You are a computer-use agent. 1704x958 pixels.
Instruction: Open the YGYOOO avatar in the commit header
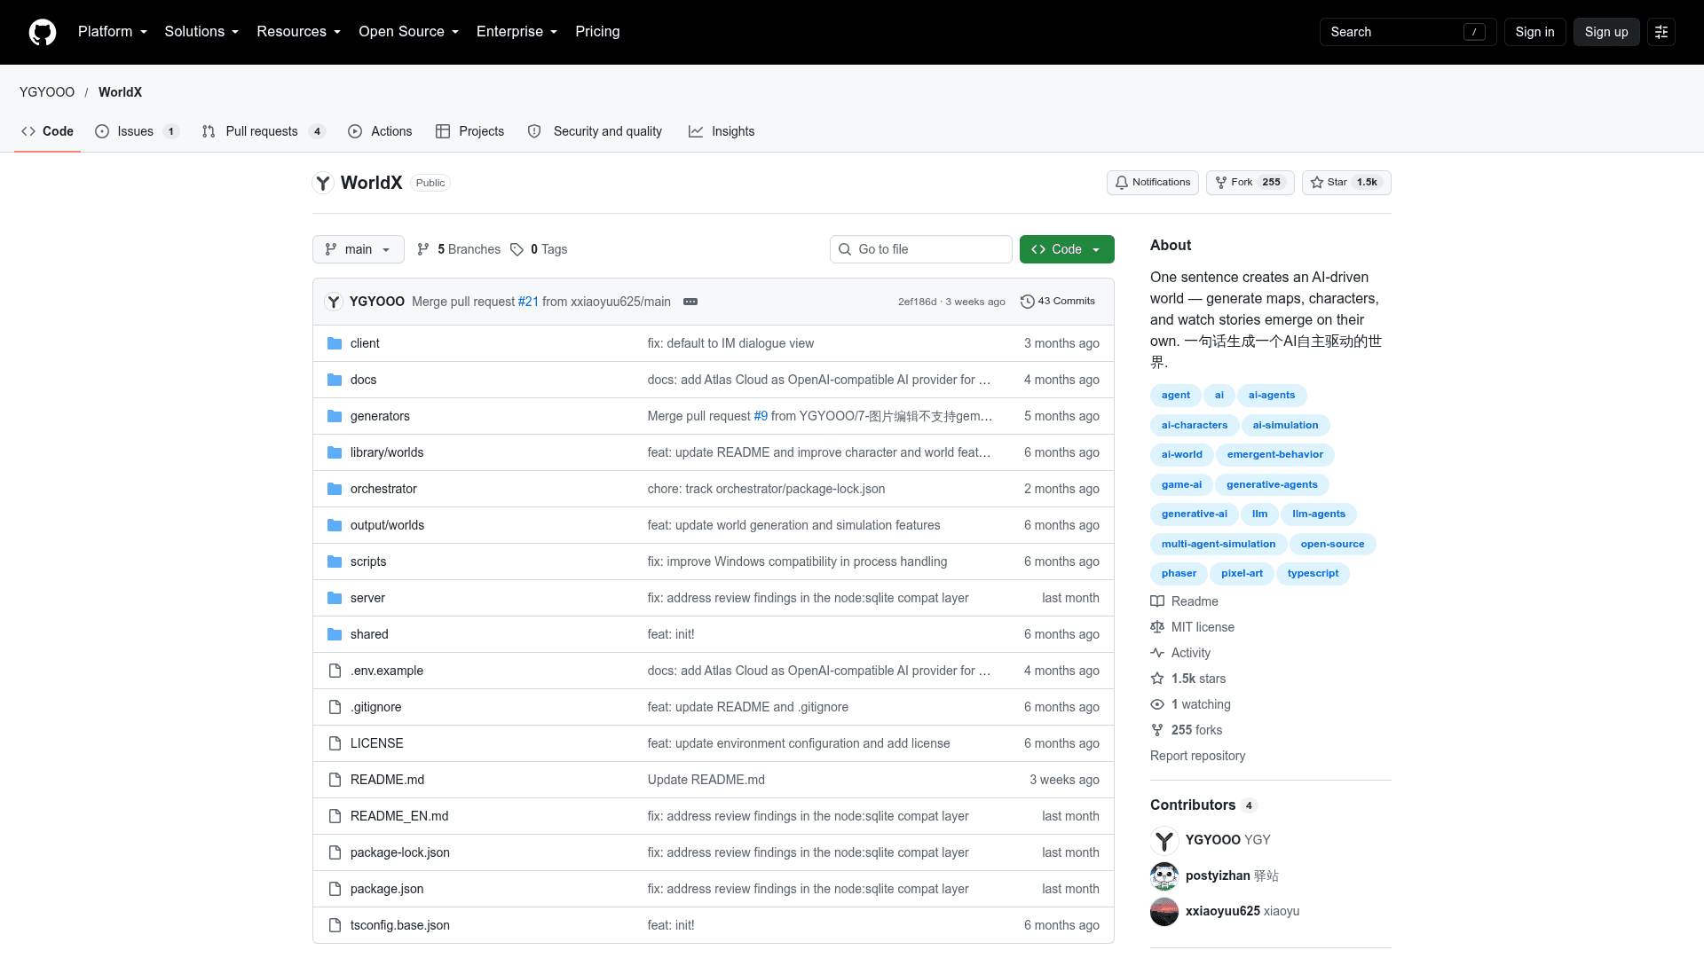pos(334,302)
